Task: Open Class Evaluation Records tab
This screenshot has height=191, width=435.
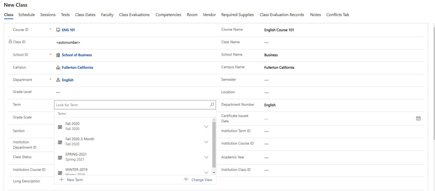Action: 282,15
